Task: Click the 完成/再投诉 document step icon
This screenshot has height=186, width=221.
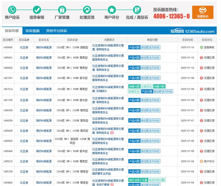Action: click(x=137, y=10)
